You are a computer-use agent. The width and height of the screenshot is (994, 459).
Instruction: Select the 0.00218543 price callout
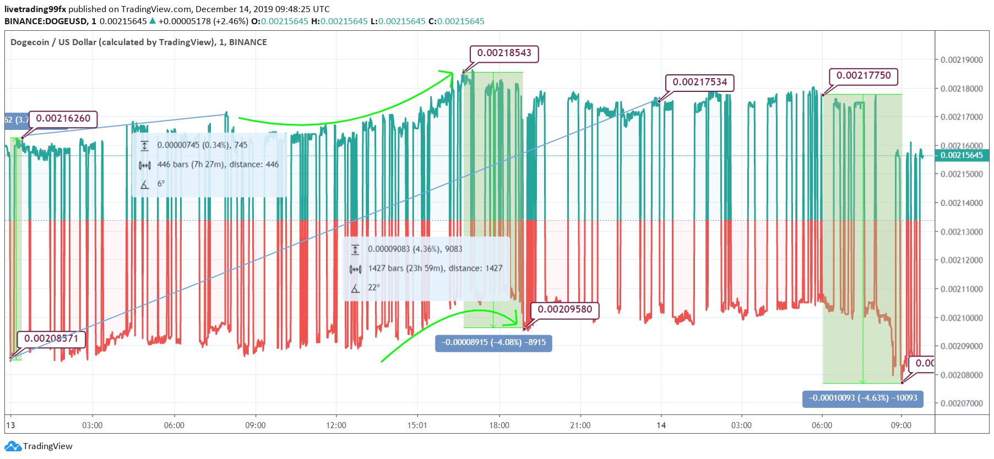[x=504, y=53]
